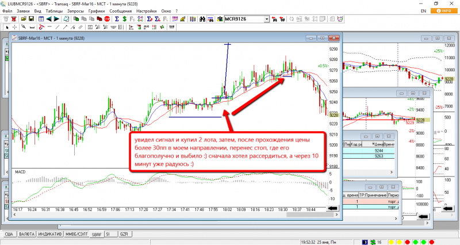Switch to the ИНДИКАТИВ workspace tab
460x245 pixels.
(x=50, y=234)
